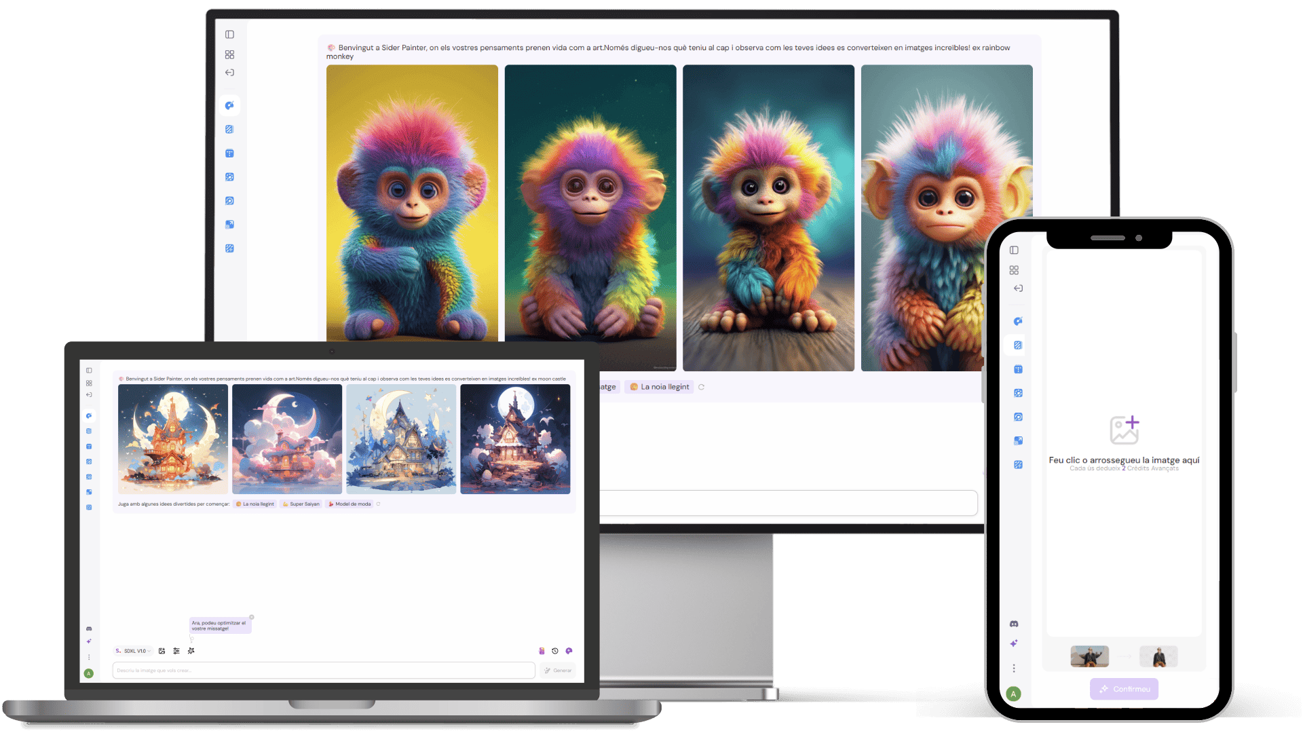
Task: Open three-dots more menu on laptop sidebar
Action: 89,657
